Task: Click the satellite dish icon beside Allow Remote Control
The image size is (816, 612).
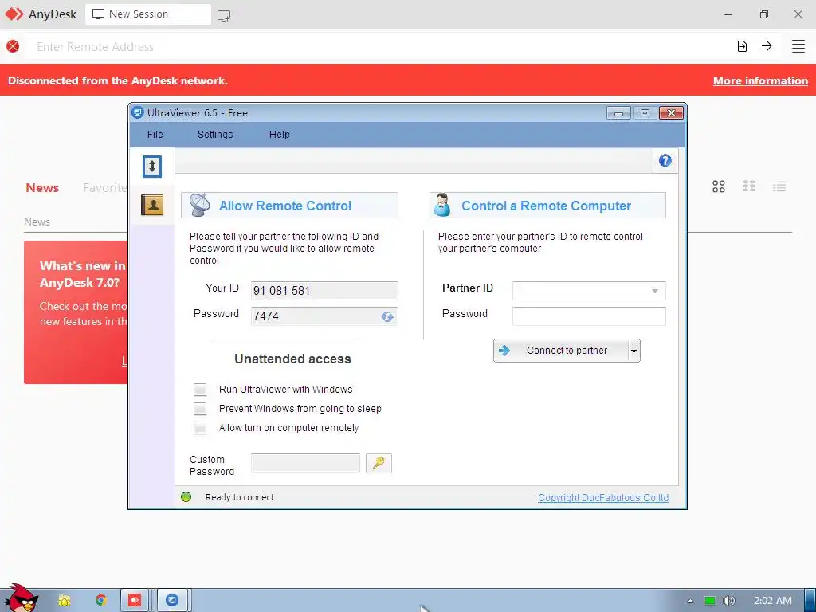Action: tap(199, 205)
